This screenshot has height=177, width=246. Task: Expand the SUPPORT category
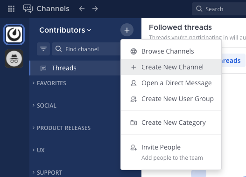coord(47,173)
